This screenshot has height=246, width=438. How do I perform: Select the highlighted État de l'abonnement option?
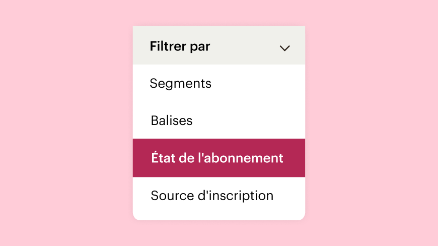point(218,158)
